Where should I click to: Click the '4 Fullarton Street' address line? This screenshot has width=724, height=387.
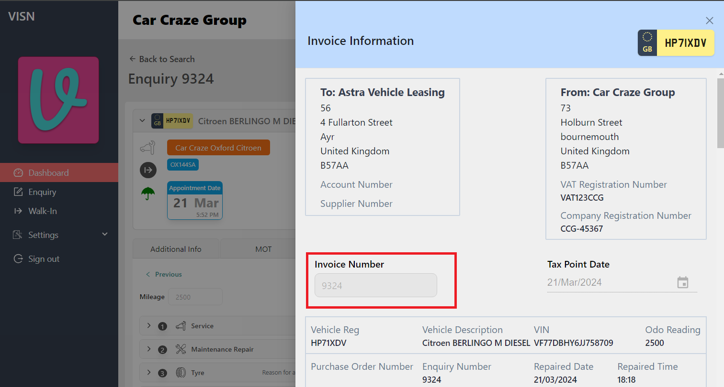(x=356, y=122)
